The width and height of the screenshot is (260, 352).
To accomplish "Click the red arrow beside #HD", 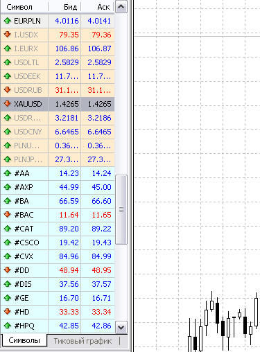I will click(x=8, y=312).
